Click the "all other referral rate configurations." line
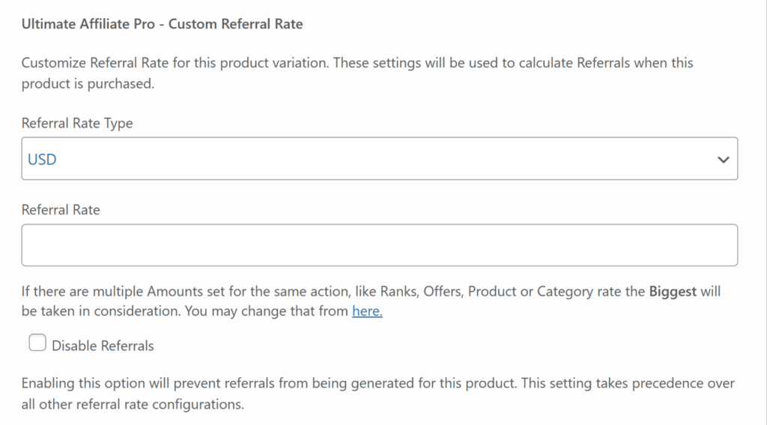767x425 pixels. pos(133,405)
